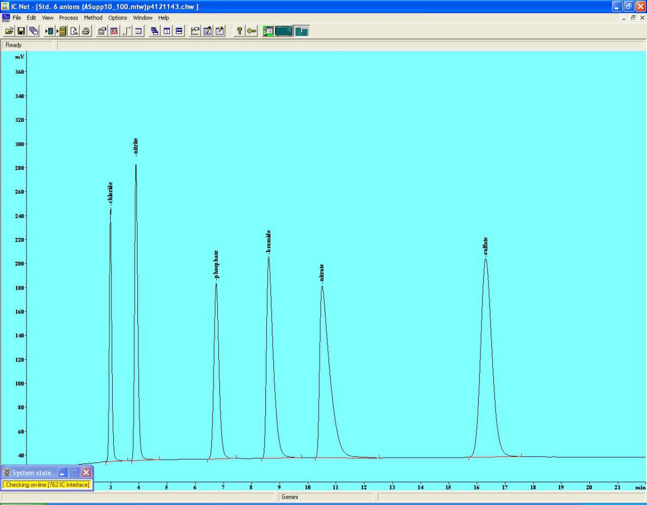
Task: Click the Cascade windows icon
Action: click(155, 31)
